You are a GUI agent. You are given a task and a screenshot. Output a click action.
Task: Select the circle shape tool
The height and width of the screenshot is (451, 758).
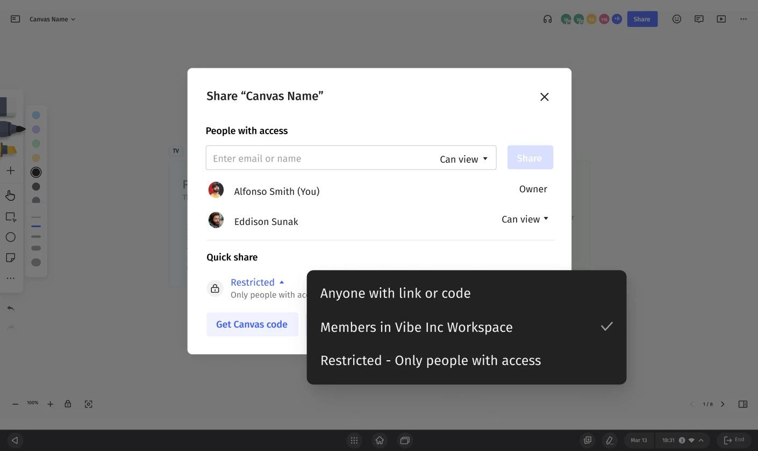point(10,237)
